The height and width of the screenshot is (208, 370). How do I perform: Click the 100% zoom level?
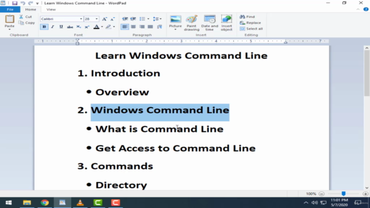coord(311,194)
